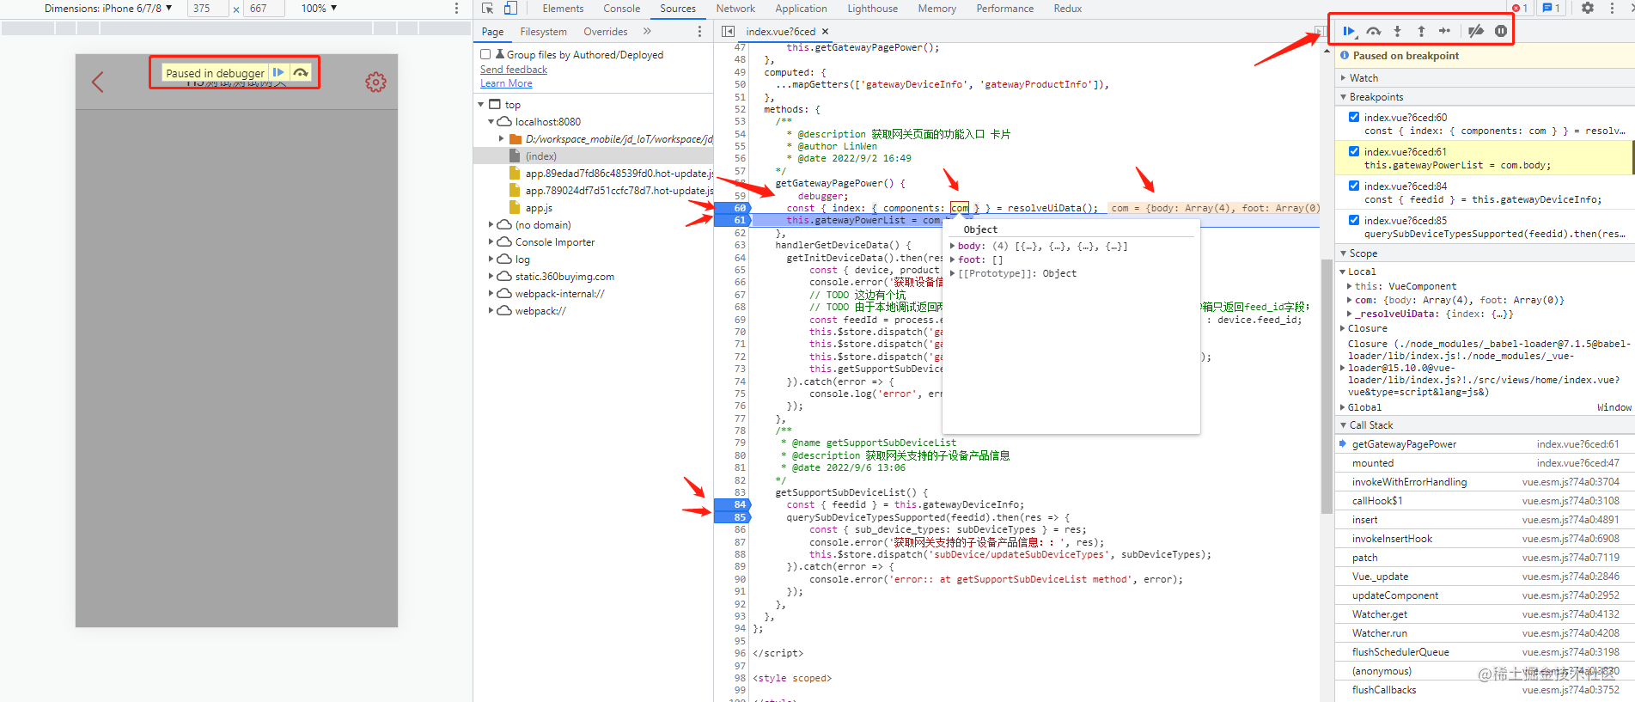The width and height of the screenshot is (1635, 702).
Task: Close the index.vue?6ced file tab
Action: click(826, 32)
